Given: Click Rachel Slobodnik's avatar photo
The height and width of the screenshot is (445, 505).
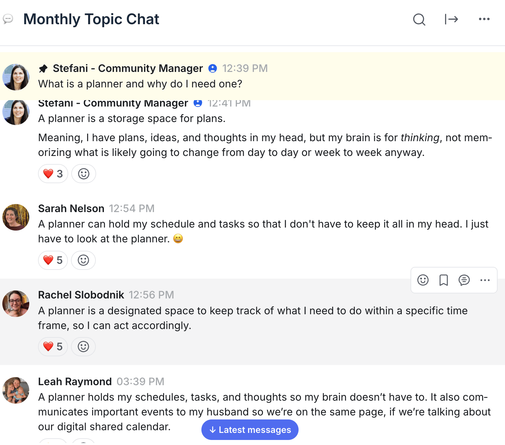Looking at the screenshot, I should [x=16, y=304].
